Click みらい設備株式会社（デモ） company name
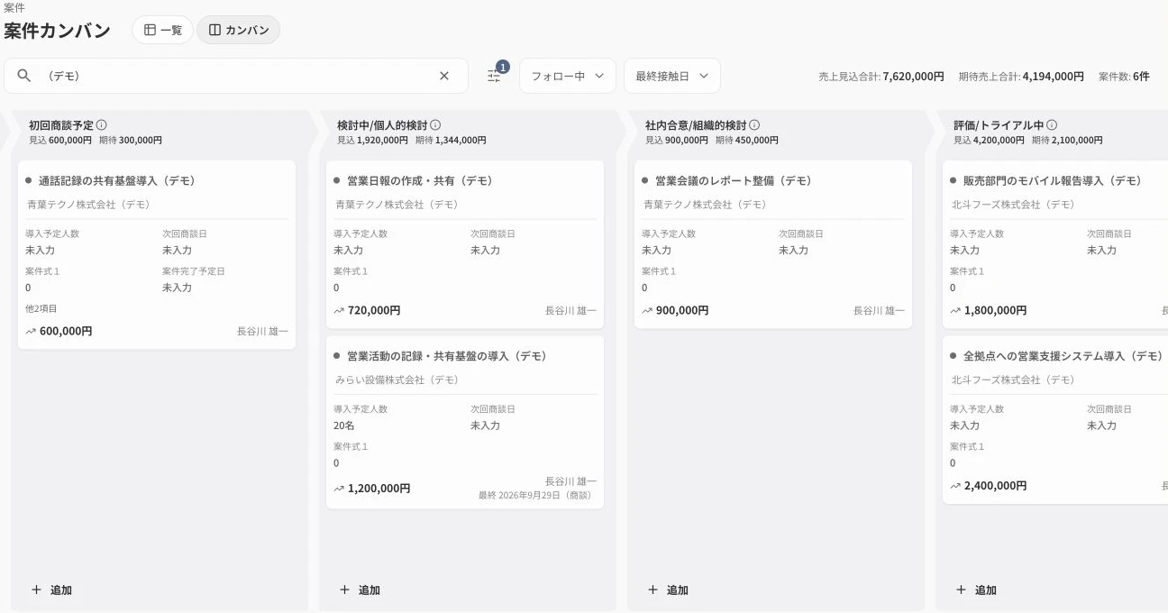1168x613 pixels. [397, 380]
